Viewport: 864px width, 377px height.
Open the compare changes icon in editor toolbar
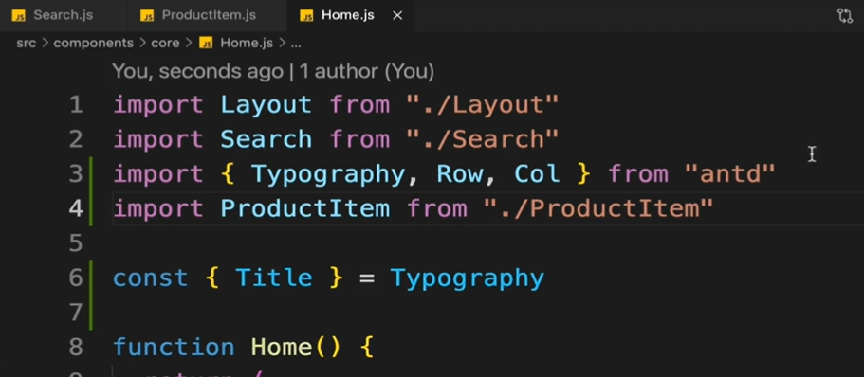tap(844, 15)
